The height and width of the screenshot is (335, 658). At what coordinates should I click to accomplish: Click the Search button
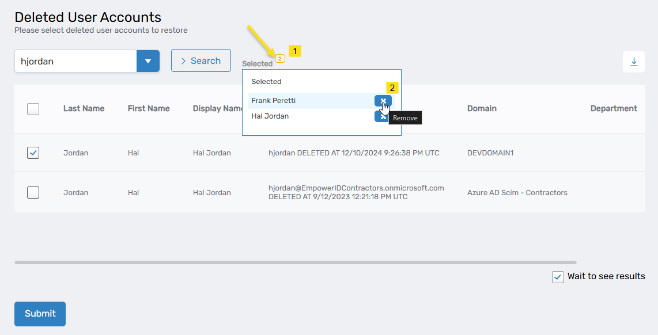click(x=201, y=61)
